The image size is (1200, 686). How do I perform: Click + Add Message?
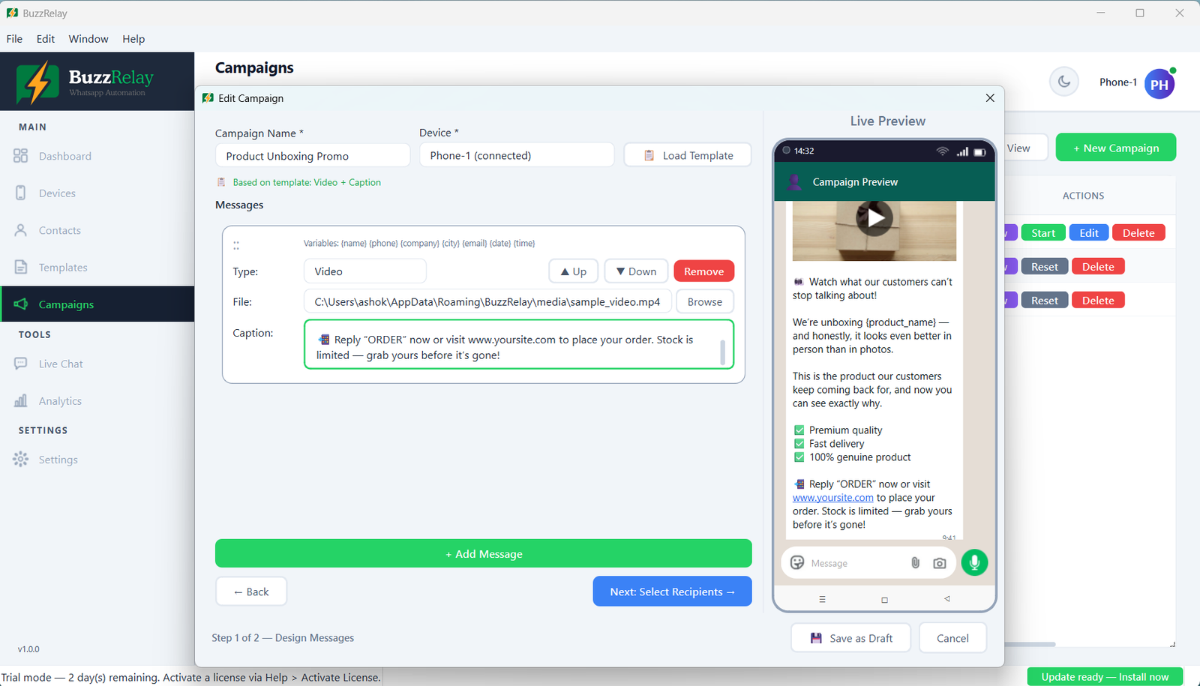click(484, 554)
